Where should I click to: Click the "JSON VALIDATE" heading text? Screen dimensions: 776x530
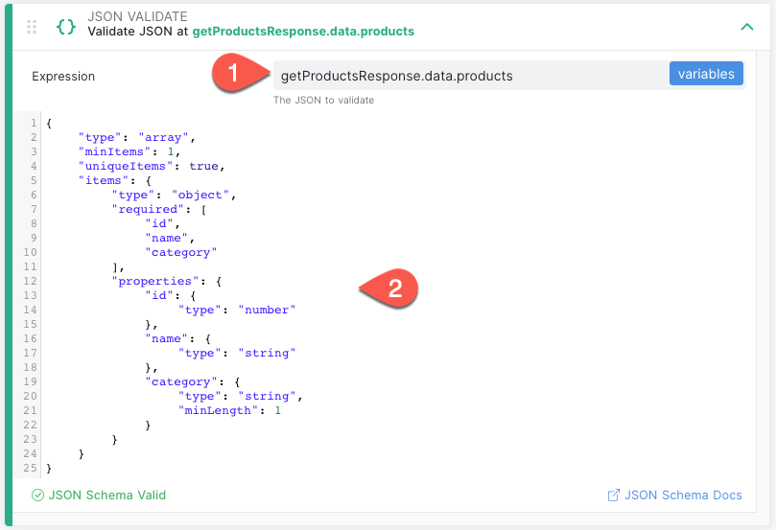coord(137,16)
